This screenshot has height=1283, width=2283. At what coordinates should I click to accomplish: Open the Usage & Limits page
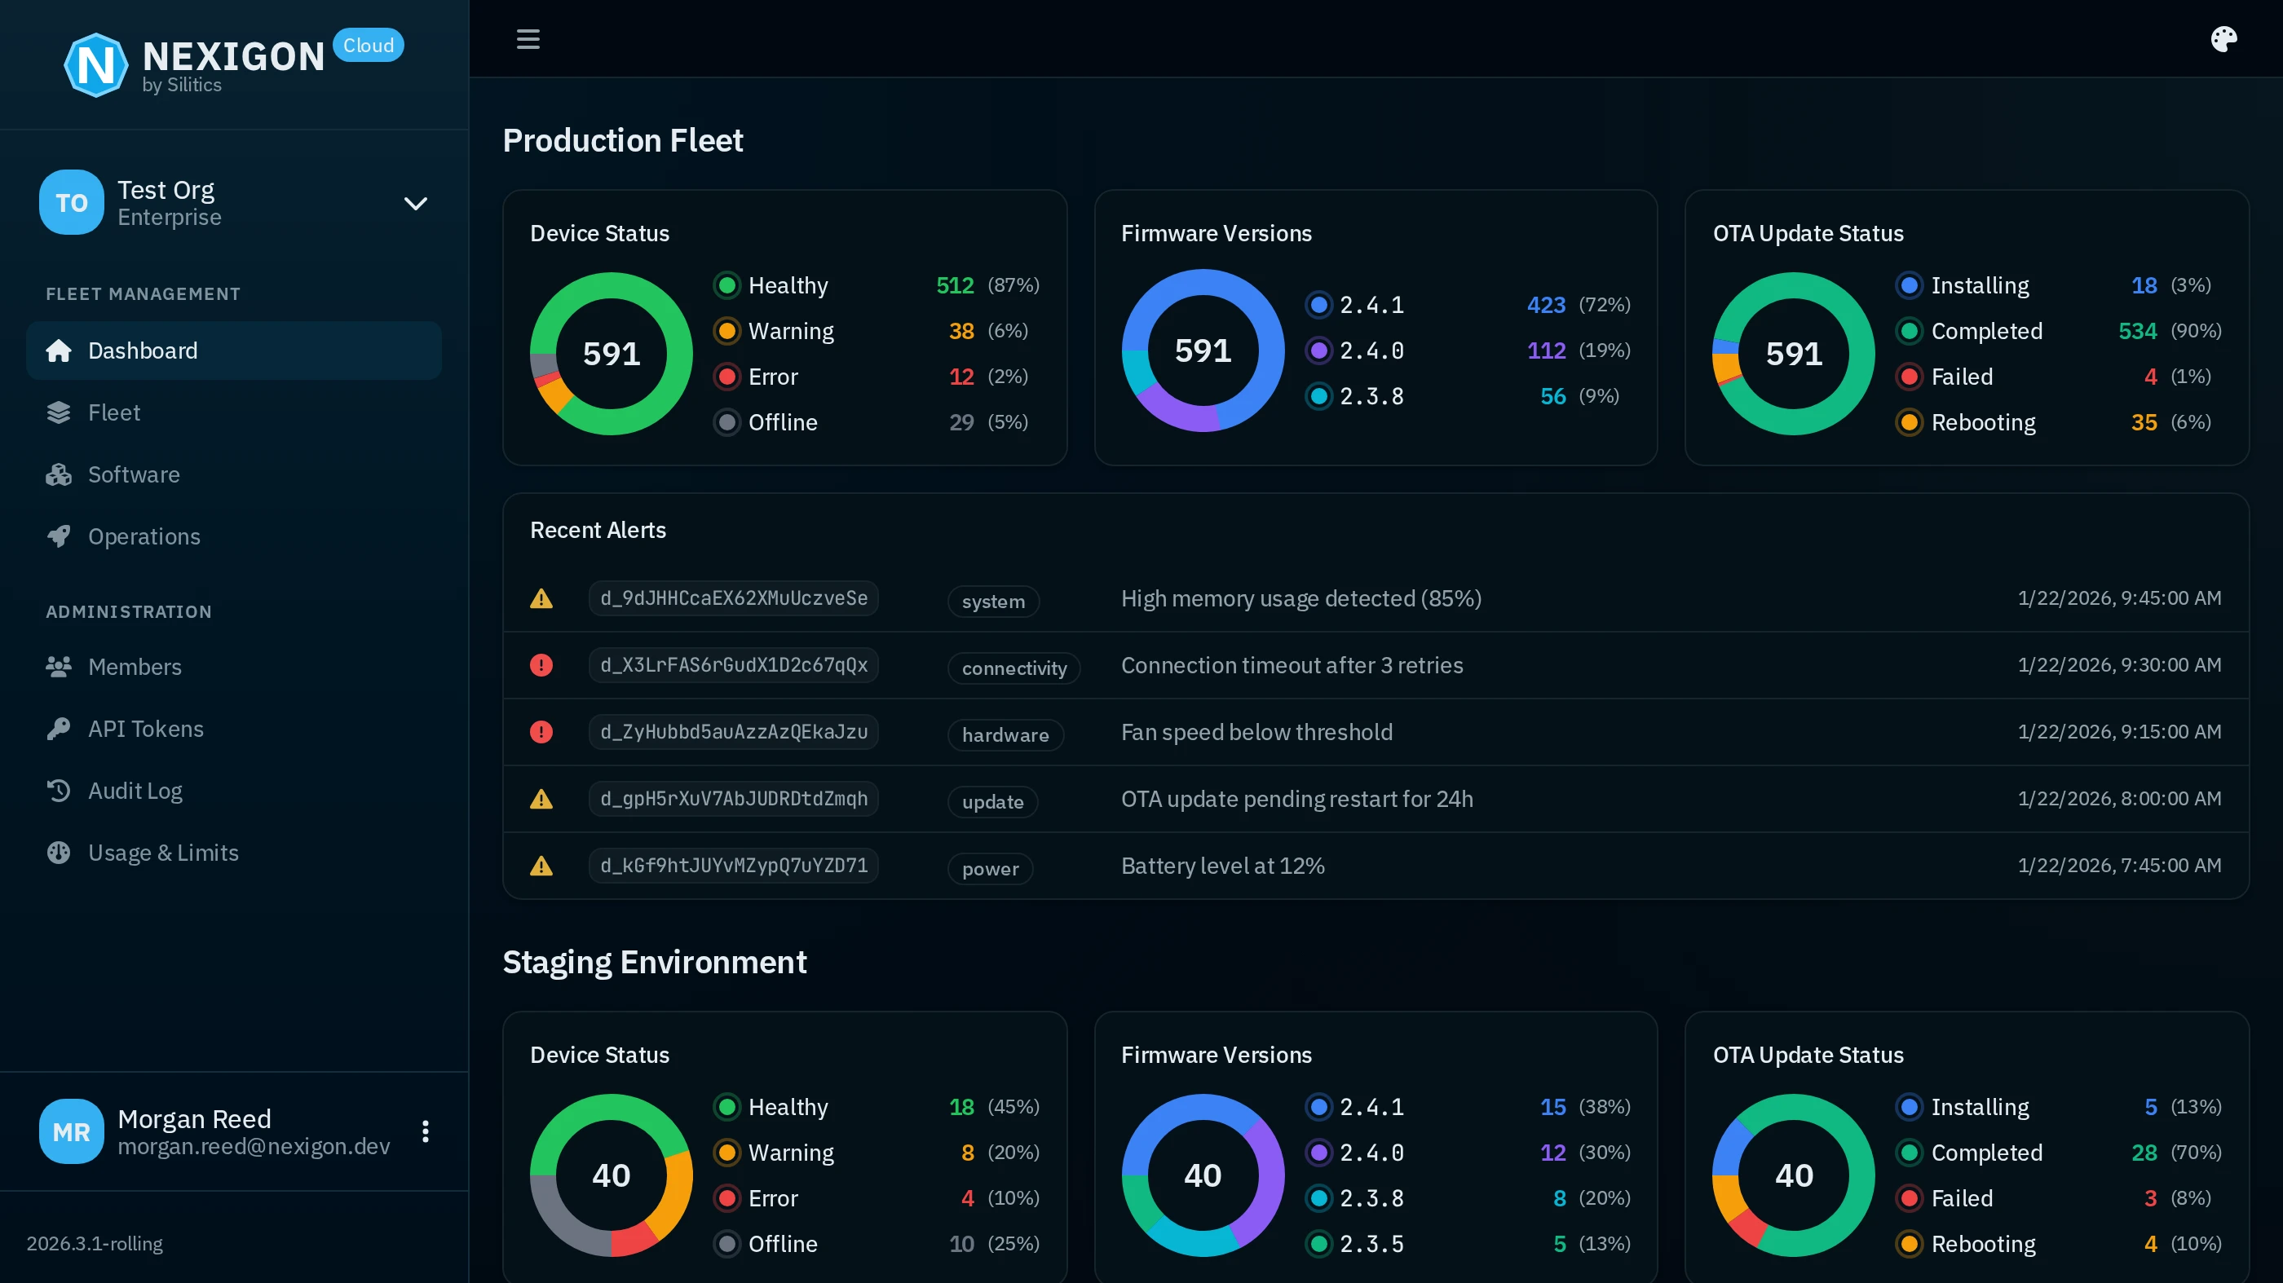234,853
